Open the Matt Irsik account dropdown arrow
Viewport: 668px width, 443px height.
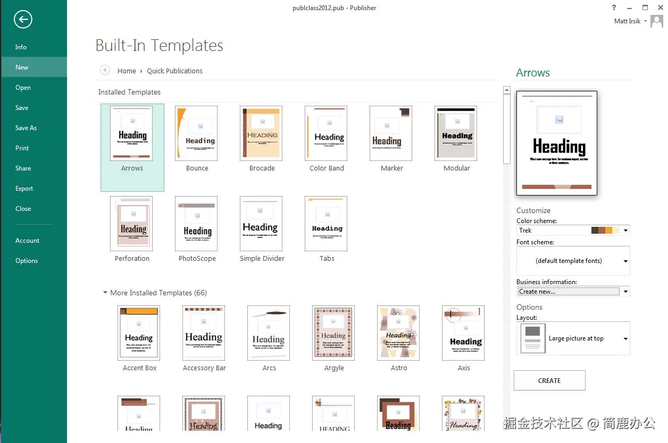[x=645, y=21]
